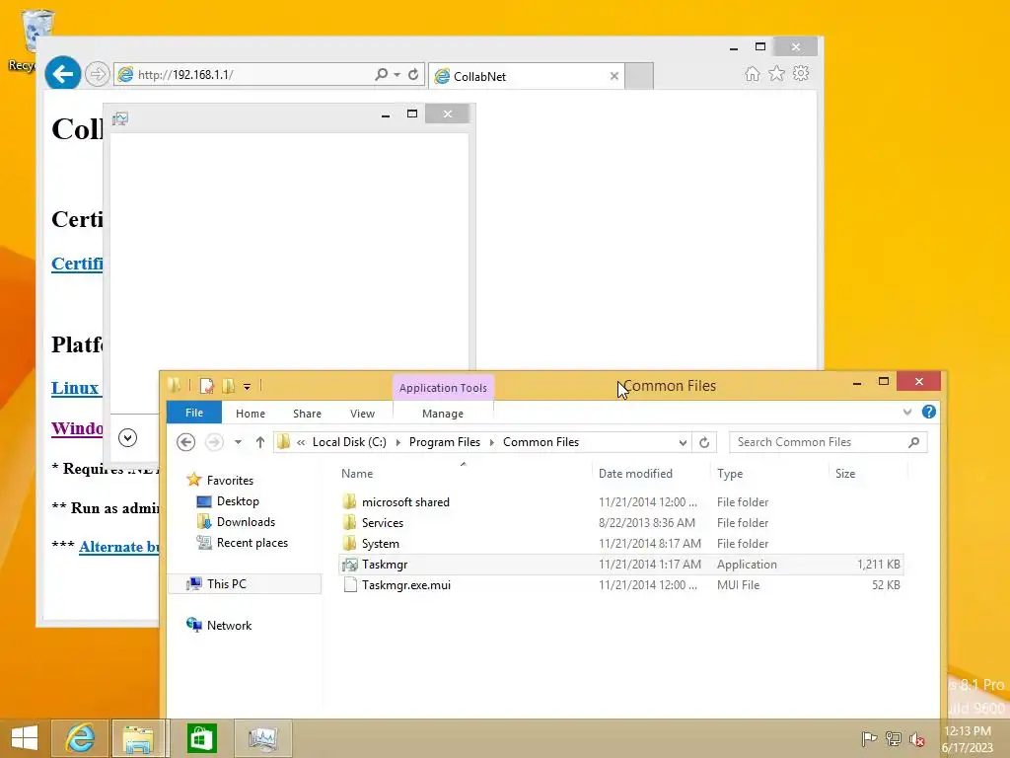Open the Windo link on CollabNet page
Viewport: 1010px width, 758px height.
point(77,428)
